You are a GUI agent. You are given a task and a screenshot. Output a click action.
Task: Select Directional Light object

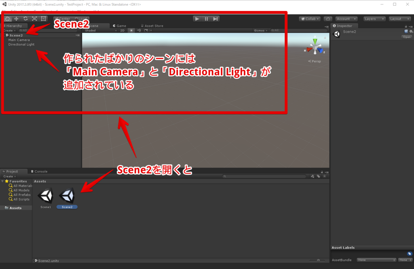21,44
